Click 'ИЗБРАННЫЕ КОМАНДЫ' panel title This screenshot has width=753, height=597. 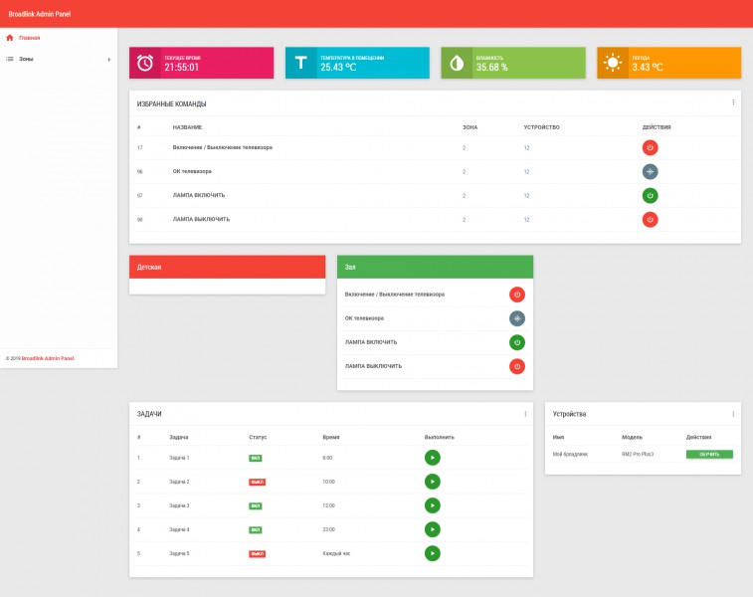tap(171, 103)
